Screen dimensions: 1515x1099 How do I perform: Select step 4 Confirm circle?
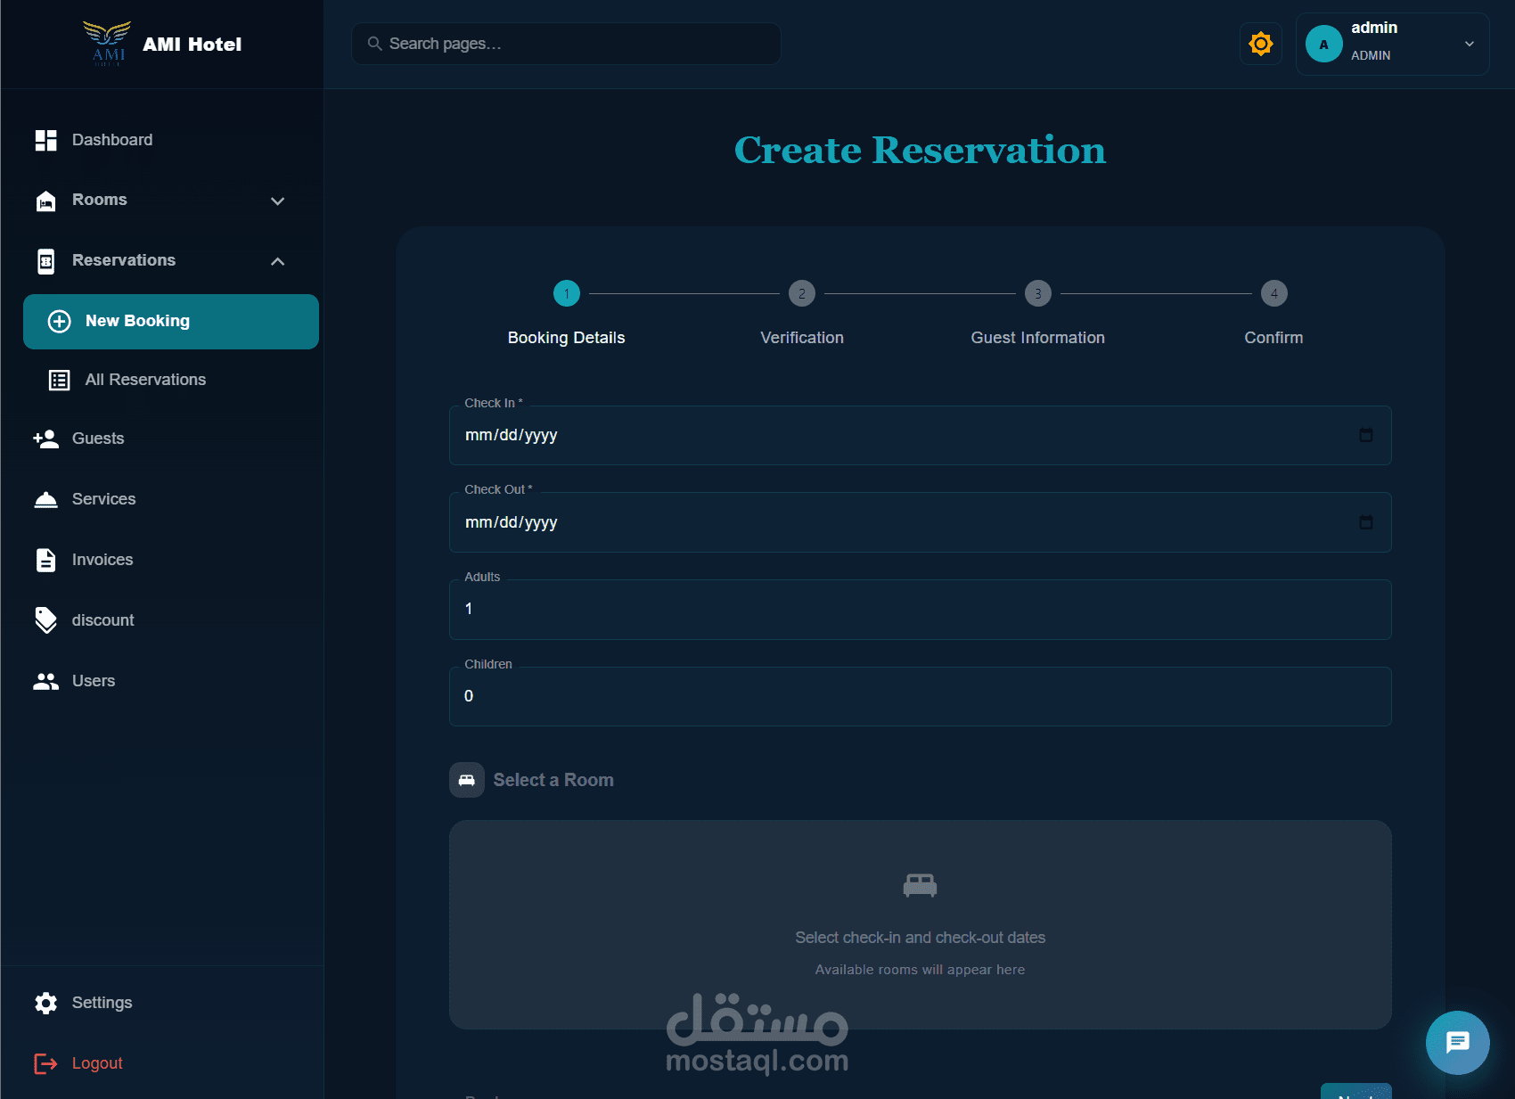1274,293
